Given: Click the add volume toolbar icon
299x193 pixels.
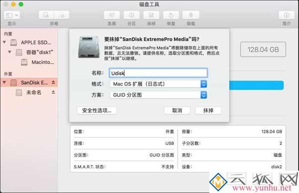Looking at the screenshot, I should point(46,15).
